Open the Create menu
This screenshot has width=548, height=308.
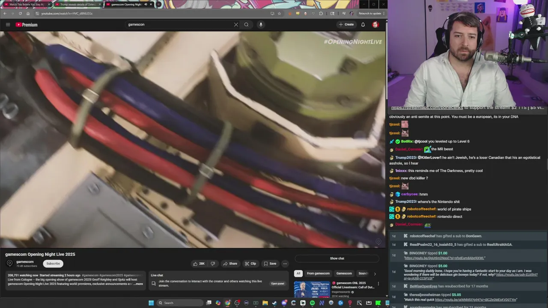pyautogui.click(x=346, y=24)
